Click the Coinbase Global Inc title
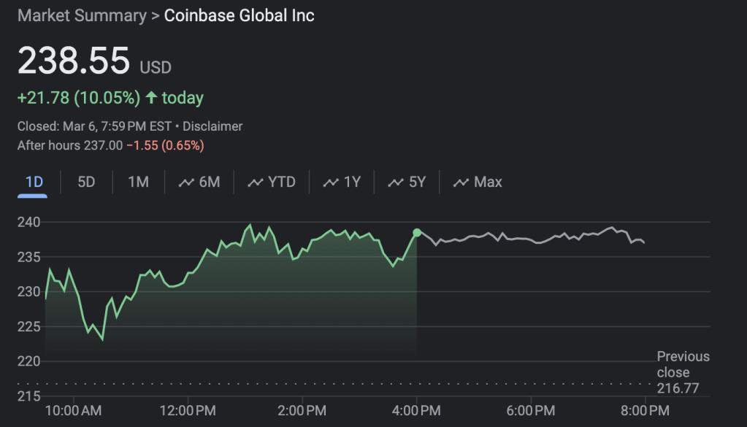The width and height of the screenshot is (747, 427). pyautogui.click(x=240, y=15)
